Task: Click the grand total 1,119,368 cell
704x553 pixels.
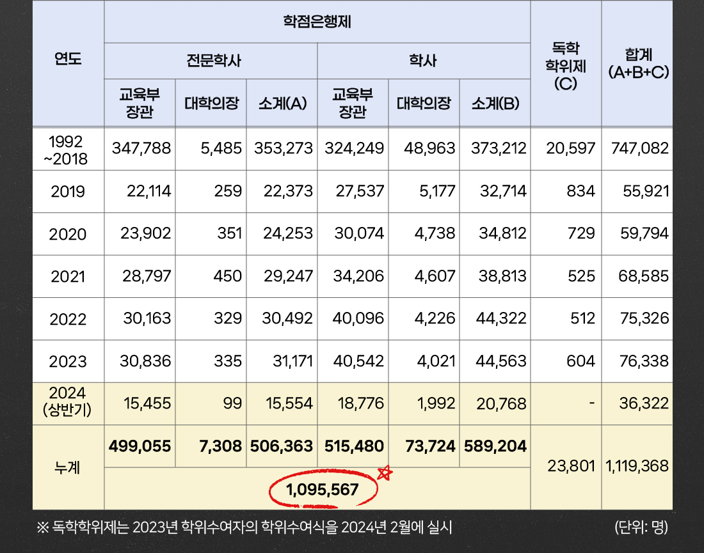Action: tap(637, 467)
